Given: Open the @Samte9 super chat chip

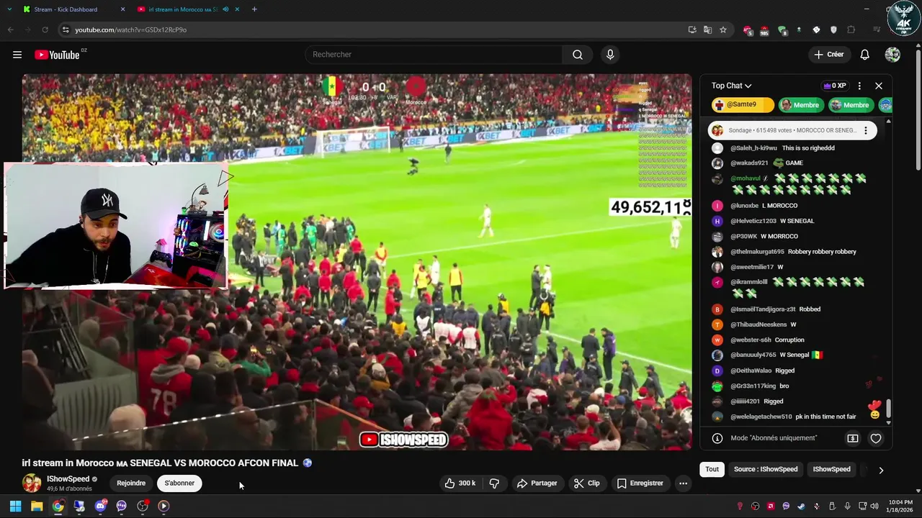Looking at the screenshot, I should click(743, 105).
